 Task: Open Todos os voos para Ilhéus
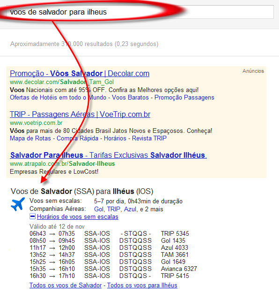[142, 285]
